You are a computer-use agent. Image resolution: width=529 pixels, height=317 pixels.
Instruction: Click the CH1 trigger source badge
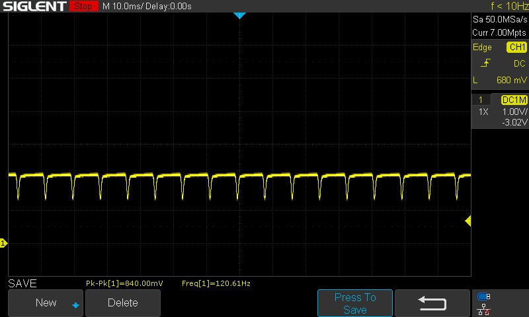point(517,47)
